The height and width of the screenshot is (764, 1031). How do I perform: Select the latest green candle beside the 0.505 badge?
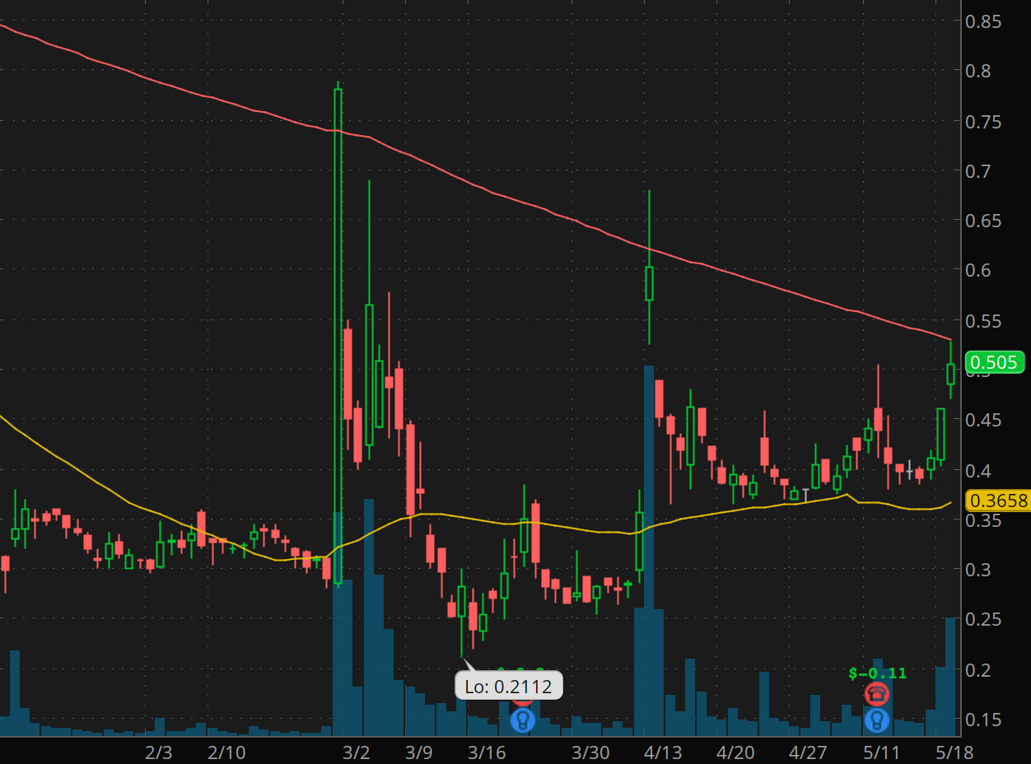(x=950, y=375)
